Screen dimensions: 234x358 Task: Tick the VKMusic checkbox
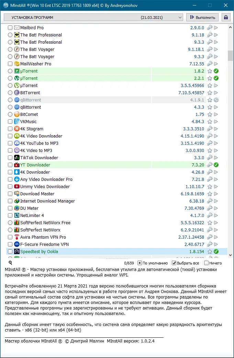(x=10, y=122)
